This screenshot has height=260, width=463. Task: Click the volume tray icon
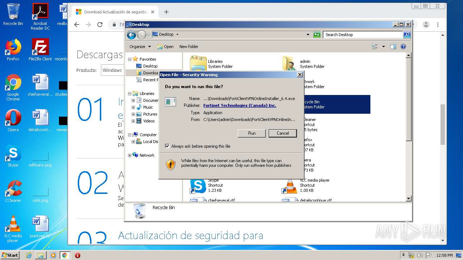[419, 255]
